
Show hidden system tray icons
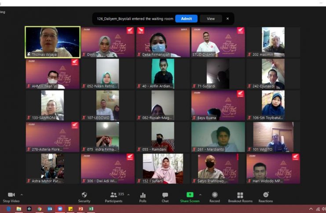(x=311, y=209)
